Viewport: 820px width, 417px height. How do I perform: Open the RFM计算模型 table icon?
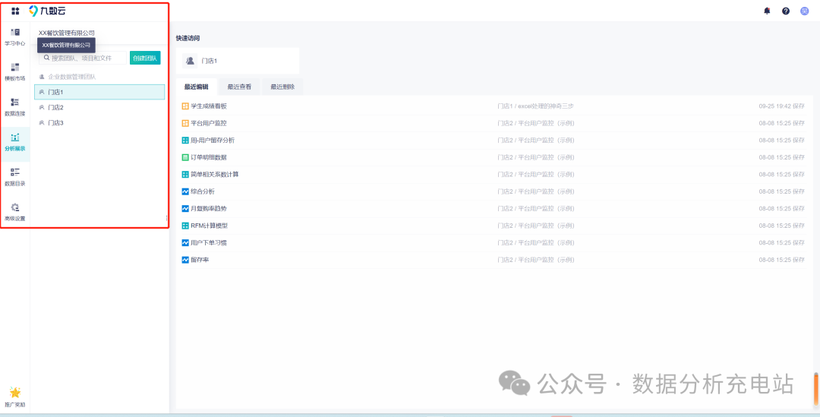[184, 226]
